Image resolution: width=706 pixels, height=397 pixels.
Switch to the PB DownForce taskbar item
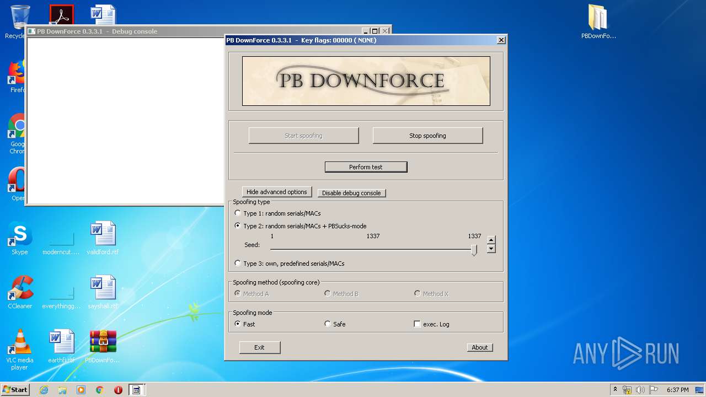(x=136, y=390)
